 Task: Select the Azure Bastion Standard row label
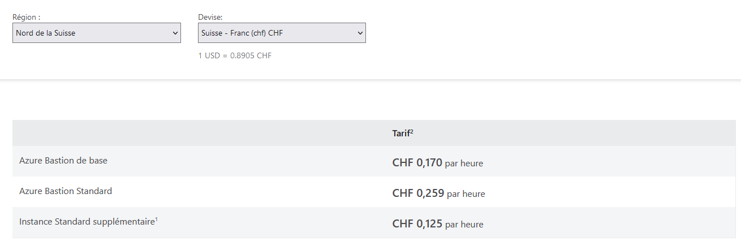(66, 191)
